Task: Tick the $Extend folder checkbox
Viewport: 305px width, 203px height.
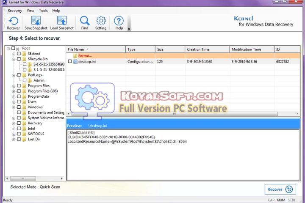Action: pyautogui.click(x=19, y=53)
